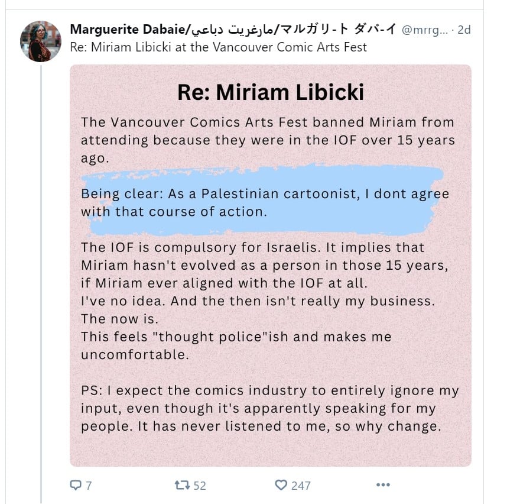Click the blue highlighted 'Being clear' passage
The width and height of the screenshot is (507, 504).
click(265, 202)
